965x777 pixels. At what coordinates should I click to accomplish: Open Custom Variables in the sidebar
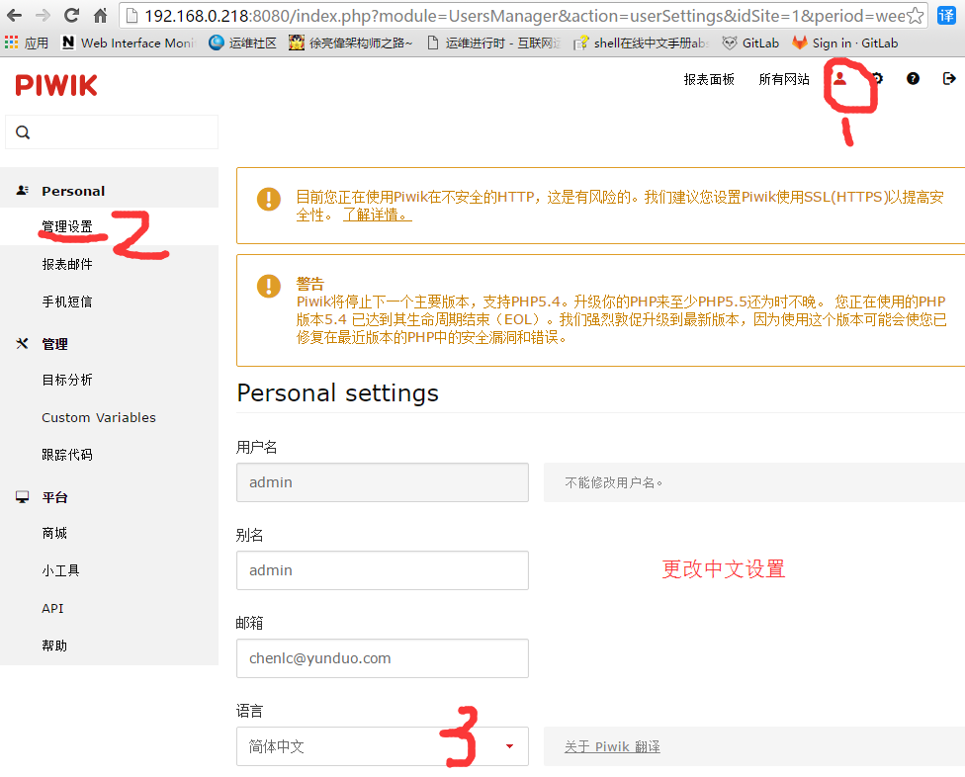pyautogui.click(x=99, y=418)
